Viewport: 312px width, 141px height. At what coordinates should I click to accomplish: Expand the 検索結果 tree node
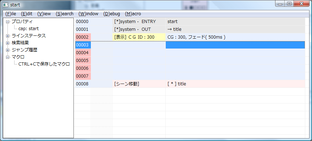pos(7,43)
